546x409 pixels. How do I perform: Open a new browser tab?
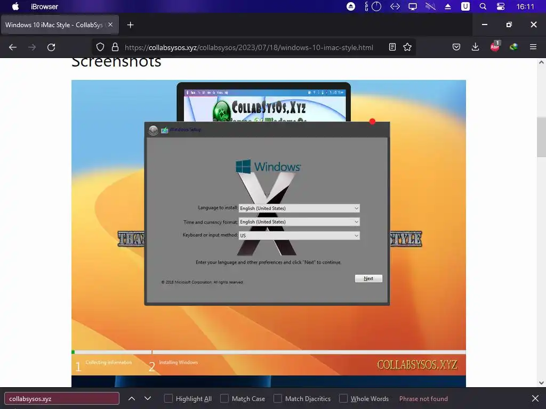(x=130, y=24)
